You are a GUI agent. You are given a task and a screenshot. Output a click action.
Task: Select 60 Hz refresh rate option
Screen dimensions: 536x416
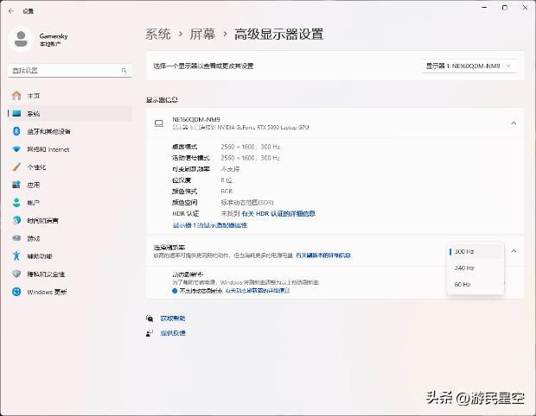[475, 284]
